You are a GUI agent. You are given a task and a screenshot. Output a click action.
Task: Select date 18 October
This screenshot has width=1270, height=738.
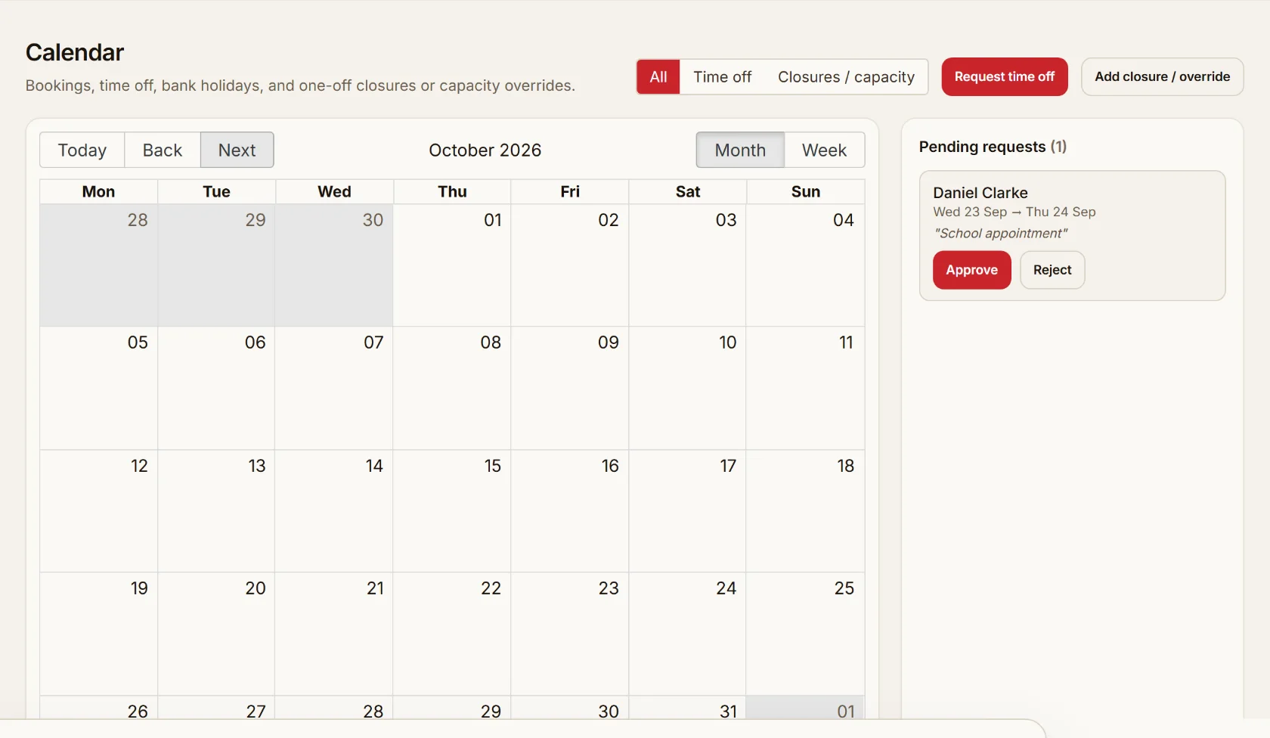[x=846, y=466]
